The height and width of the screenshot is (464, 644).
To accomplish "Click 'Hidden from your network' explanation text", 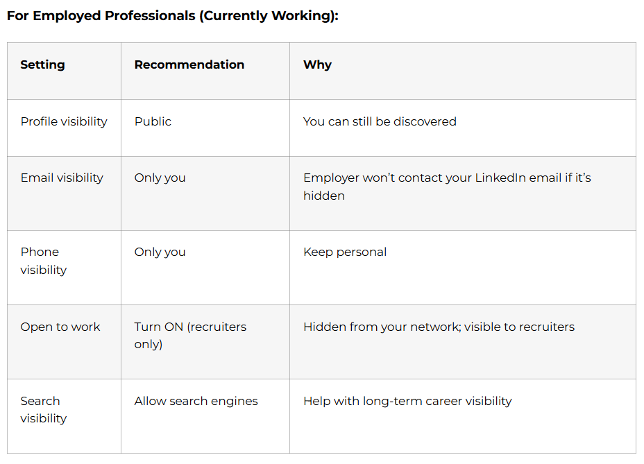I will [376, 327].
